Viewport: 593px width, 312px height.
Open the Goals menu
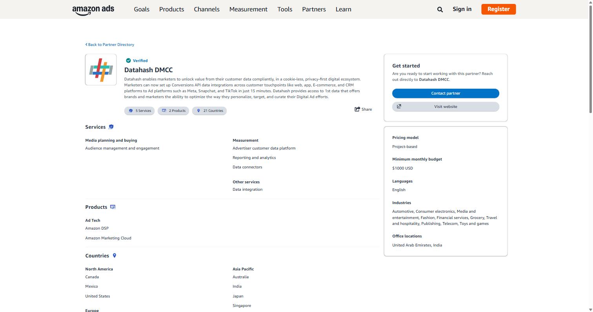click(142, 9)
